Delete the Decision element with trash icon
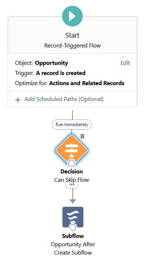Screen dimensions: 148x260 82,136
